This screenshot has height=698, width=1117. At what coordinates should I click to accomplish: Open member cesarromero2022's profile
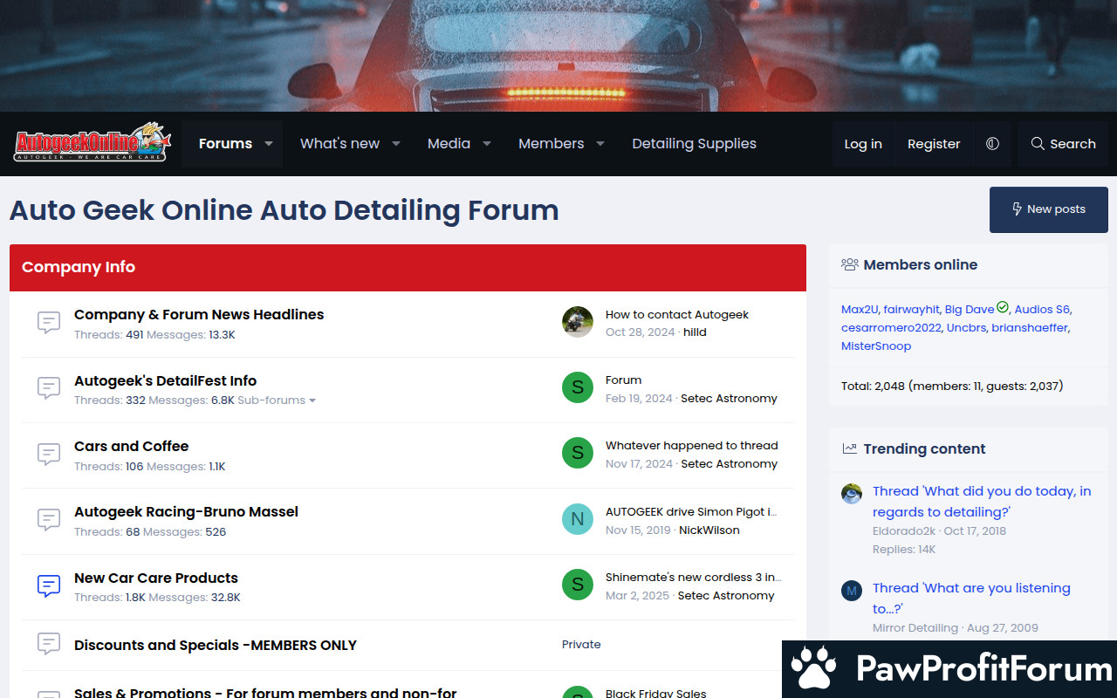[891, 327]
